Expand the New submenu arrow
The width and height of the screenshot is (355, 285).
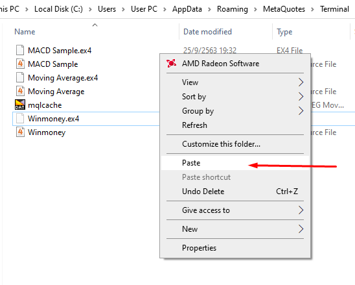tap(301, 229)
